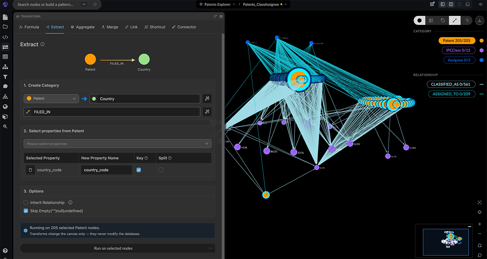This screenshot has width=487, height=259.
Task: Select the CLASSIFIED_AS 0/561 relationship pill
Action: [x=451, y=84]
